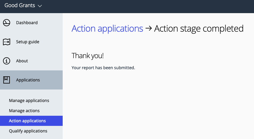Select Manage actions submenu item
The image size is (254, 139).
coord(24,111)
